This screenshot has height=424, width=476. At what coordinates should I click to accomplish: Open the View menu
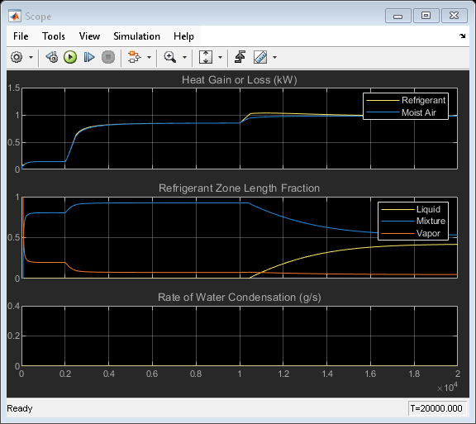coord(89,36)
